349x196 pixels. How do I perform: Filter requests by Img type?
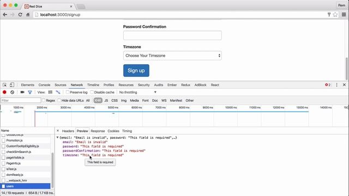[124, 100]
